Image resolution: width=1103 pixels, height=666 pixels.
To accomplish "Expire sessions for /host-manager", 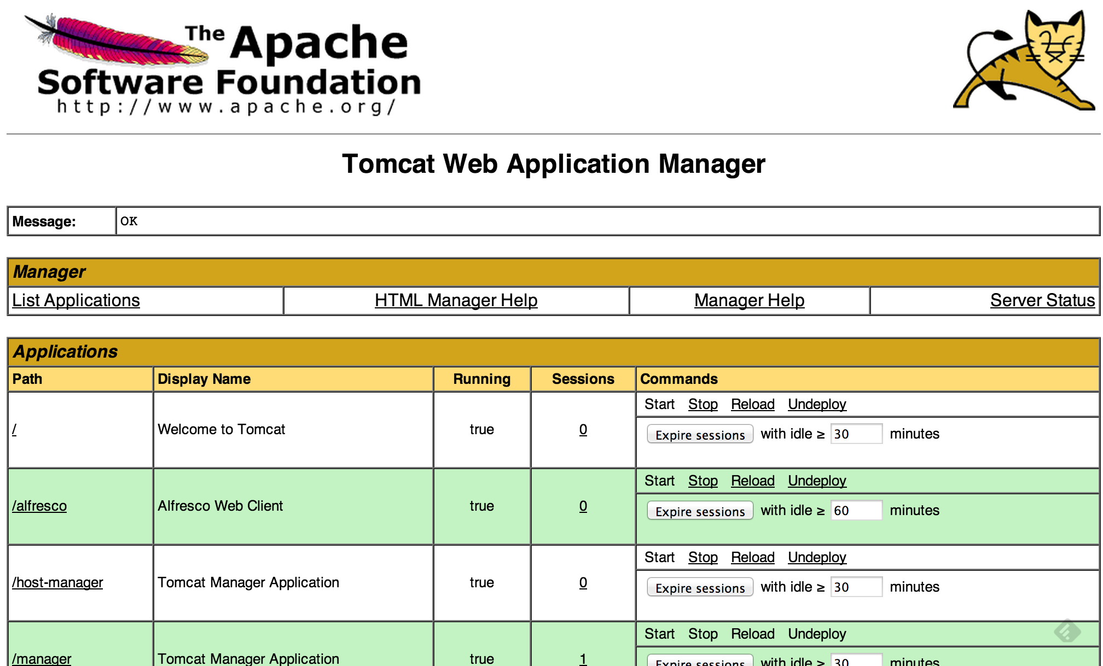I will [x=700, y=587].
